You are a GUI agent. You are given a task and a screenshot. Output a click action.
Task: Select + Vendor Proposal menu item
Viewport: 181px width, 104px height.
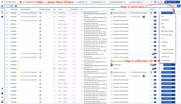point(167,61)
